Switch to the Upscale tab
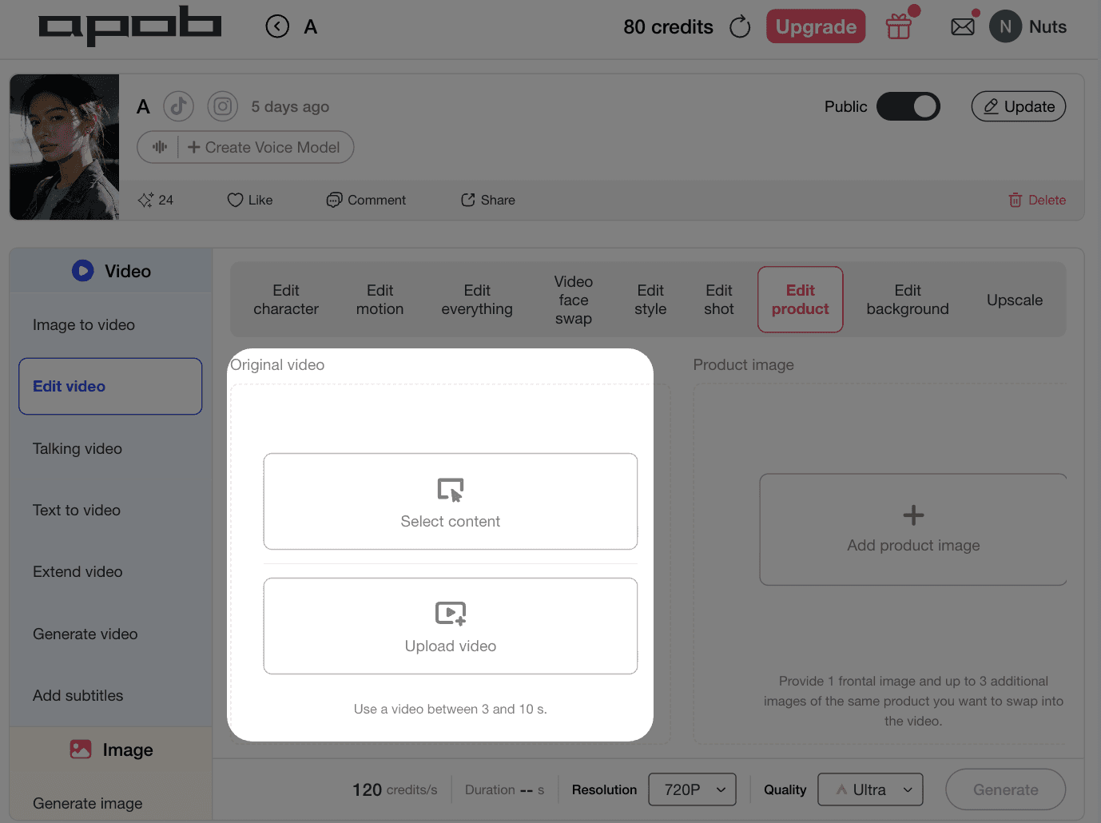Viewport: 1101px width, 823px height. [1015, 300]
